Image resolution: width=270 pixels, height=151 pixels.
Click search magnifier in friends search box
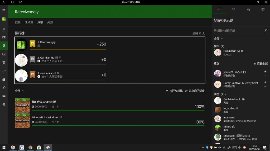pyautogui.click(x=266, y=31)
